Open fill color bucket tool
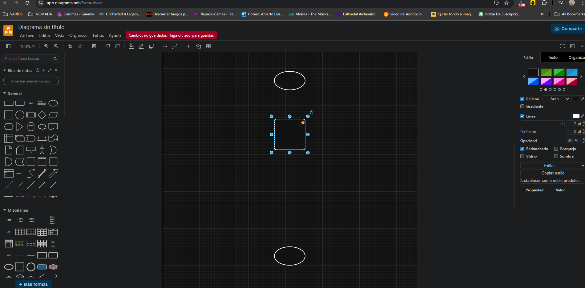 pyautogui.click(x=131, y=46)
